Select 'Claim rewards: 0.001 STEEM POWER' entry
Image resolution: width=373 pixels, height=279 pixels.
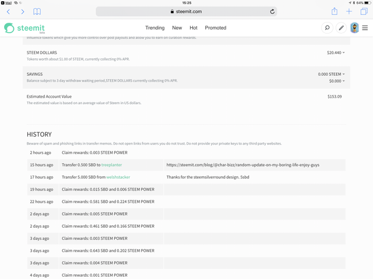[94, 275]
